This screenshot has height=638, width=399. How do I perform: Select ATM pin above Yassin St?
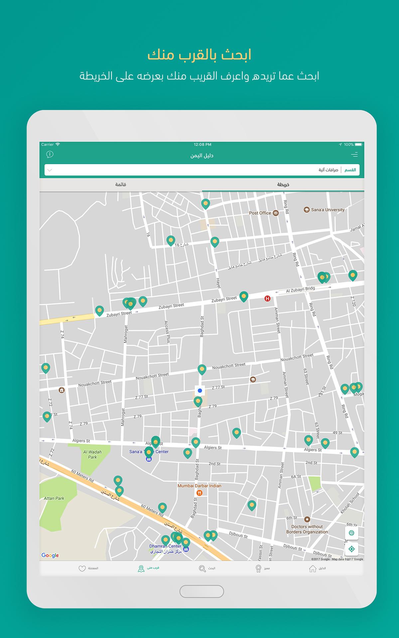pos(252,506)
